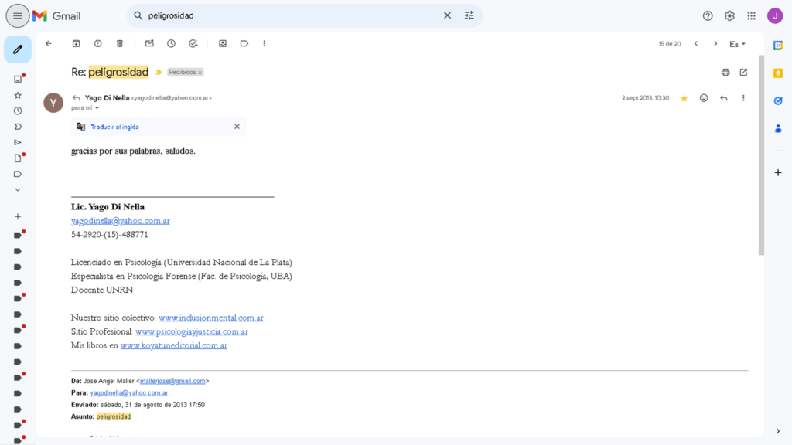Open the email in a new window
The height and width of the screenshot is (445, 792).
pyautogui.click(x=743, y=72)
